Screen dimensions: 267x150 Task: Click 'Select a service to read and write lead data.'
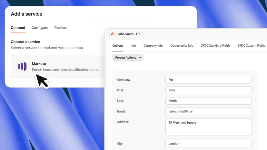pos(47,48)
